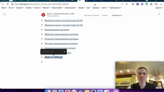The height and width of the screenshot is (92, 164).
Task: Expand the СоцСети bookmarks folder
Action: click(20, 8)
